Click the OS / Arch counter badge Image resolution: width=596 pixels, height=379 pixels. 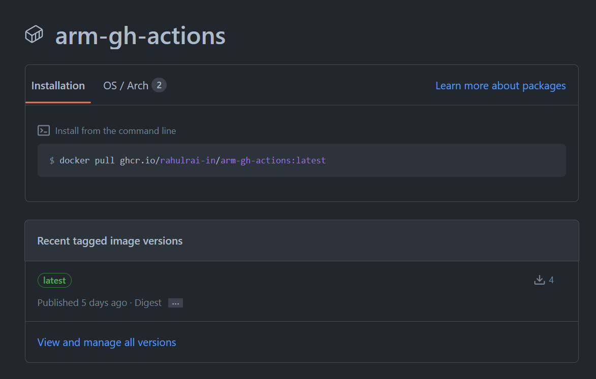point(159,85)
